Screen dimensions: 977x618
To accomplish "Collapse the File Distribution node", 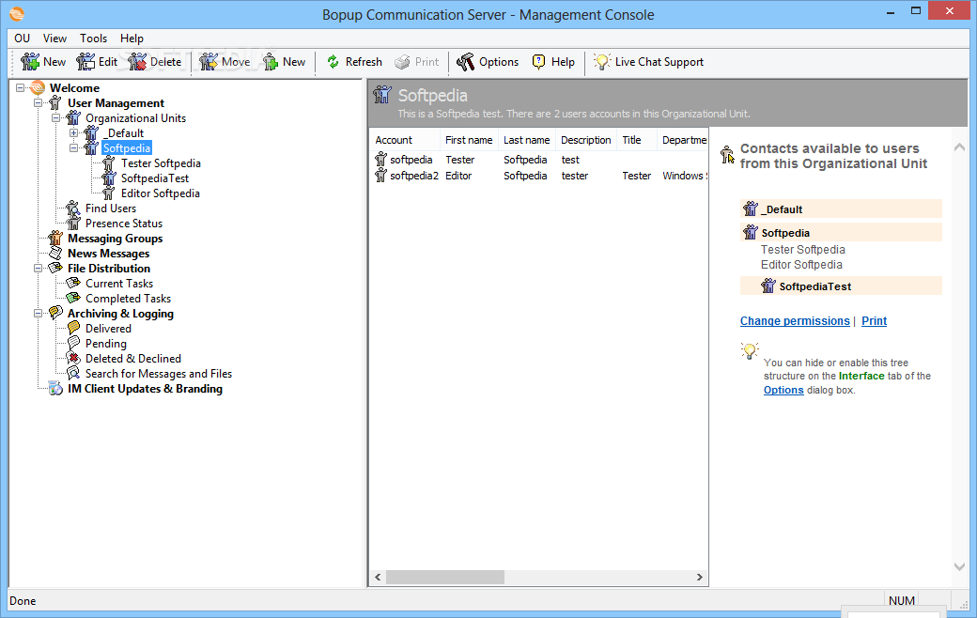I will [38, 269].
